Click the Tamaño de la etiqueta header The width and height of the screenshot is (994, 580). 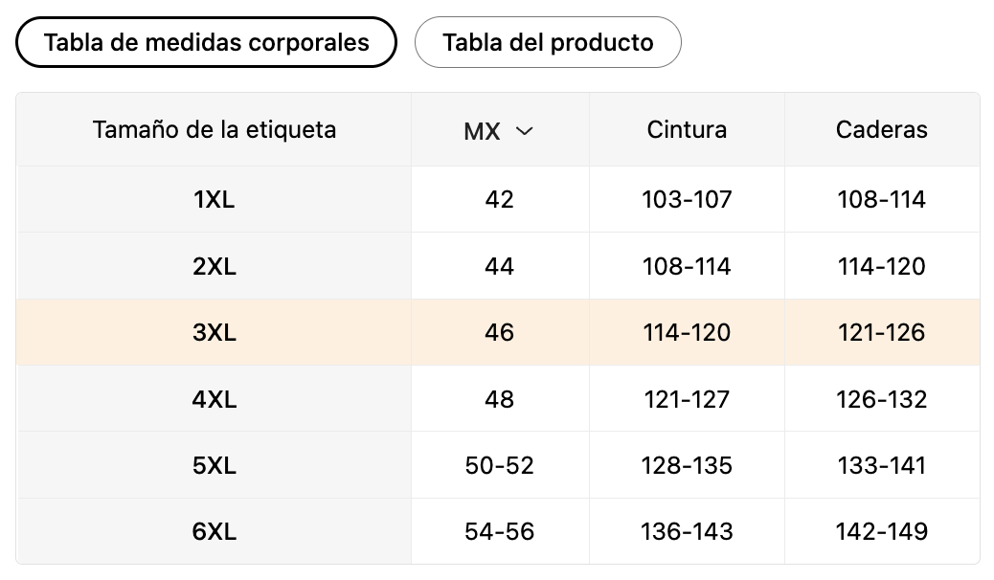point(215,129)
